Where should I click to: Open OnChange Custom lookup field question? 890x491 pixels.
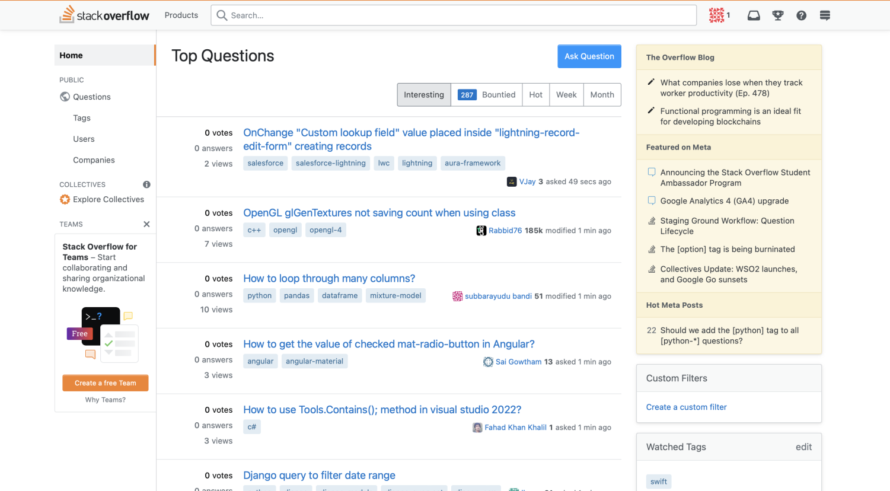pos(411,139)
